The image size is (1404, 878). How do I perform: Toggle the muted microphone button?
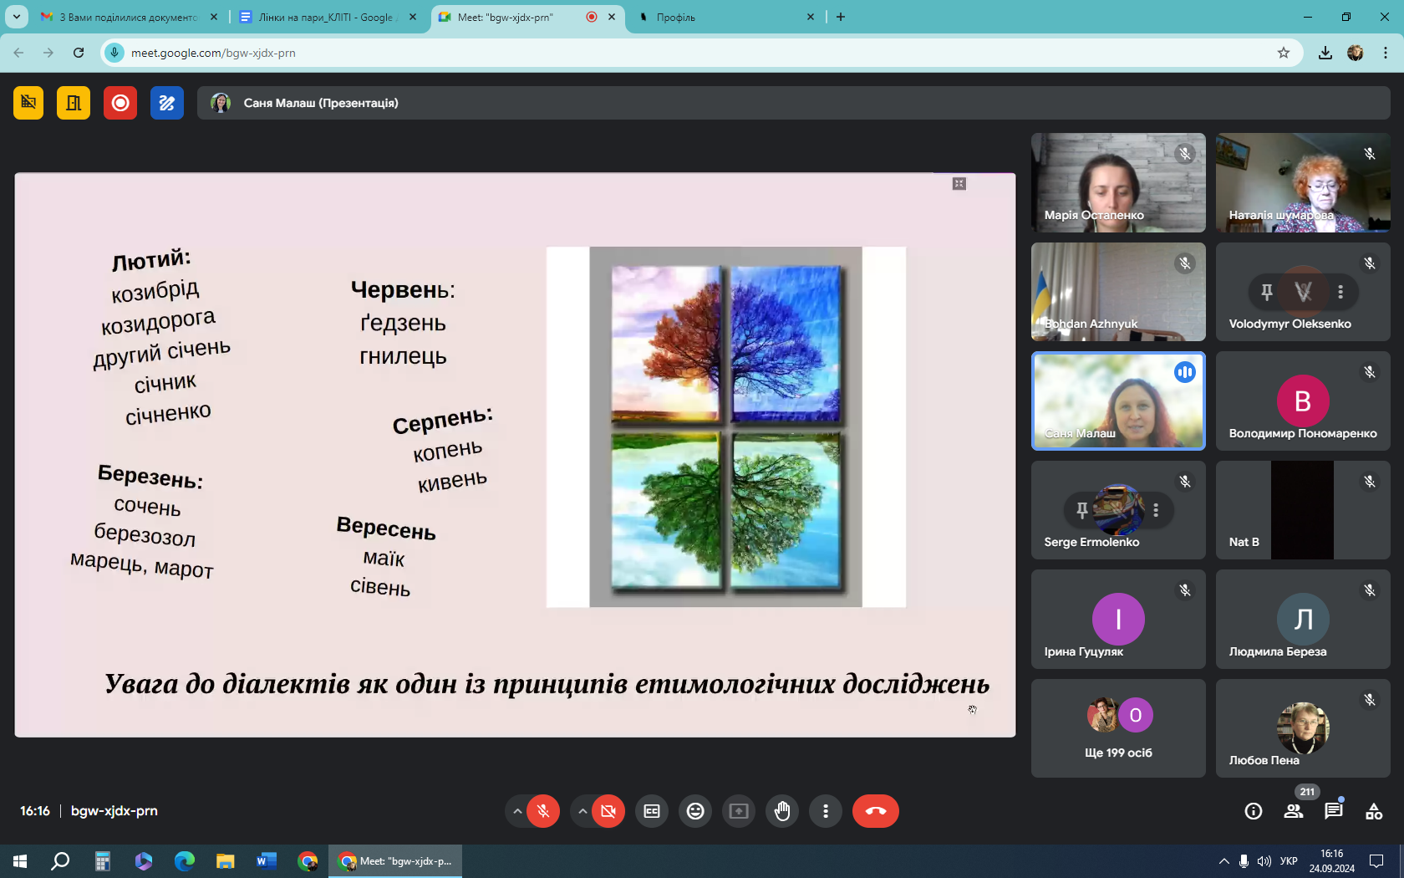pyautogui.click(x=543, y=811)
